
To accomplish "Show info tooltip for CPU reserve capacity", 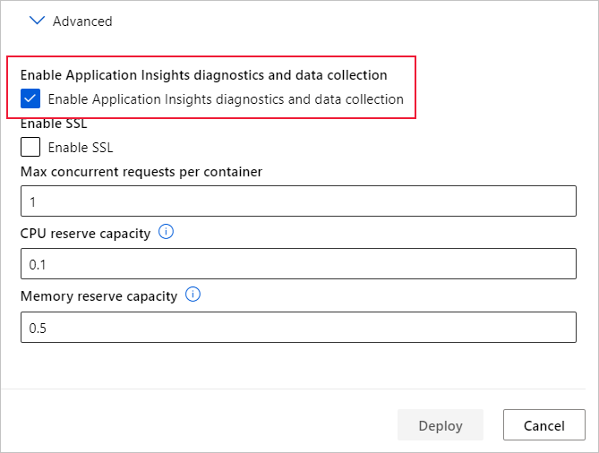I will pyautogui.click(x=166, y=232).
